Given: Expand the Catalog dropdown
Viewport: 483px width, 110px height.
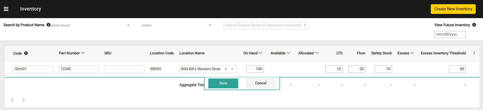Looking at the screenshot, I should (x=210, y=25).
